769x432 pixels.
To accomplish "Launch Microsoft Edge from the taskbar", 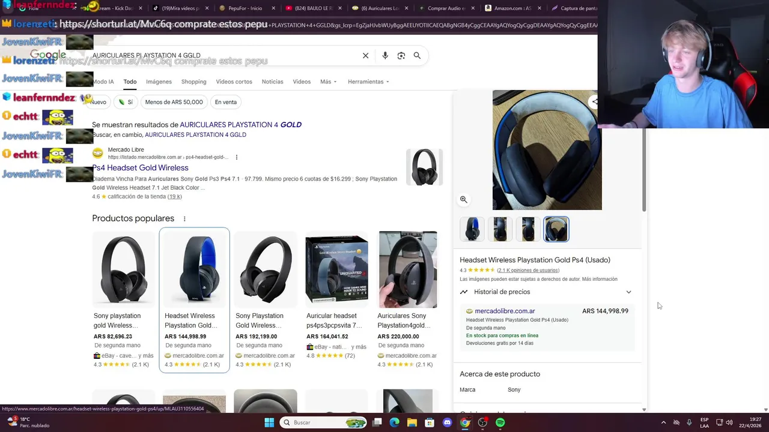I will click(395, 422).
